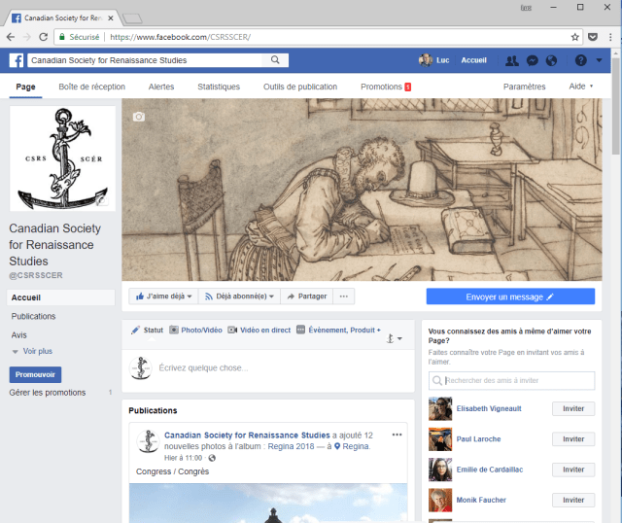Click Gérer les promotions link
This screenshot has width=622, height=523.
click(x=48, y=393)
